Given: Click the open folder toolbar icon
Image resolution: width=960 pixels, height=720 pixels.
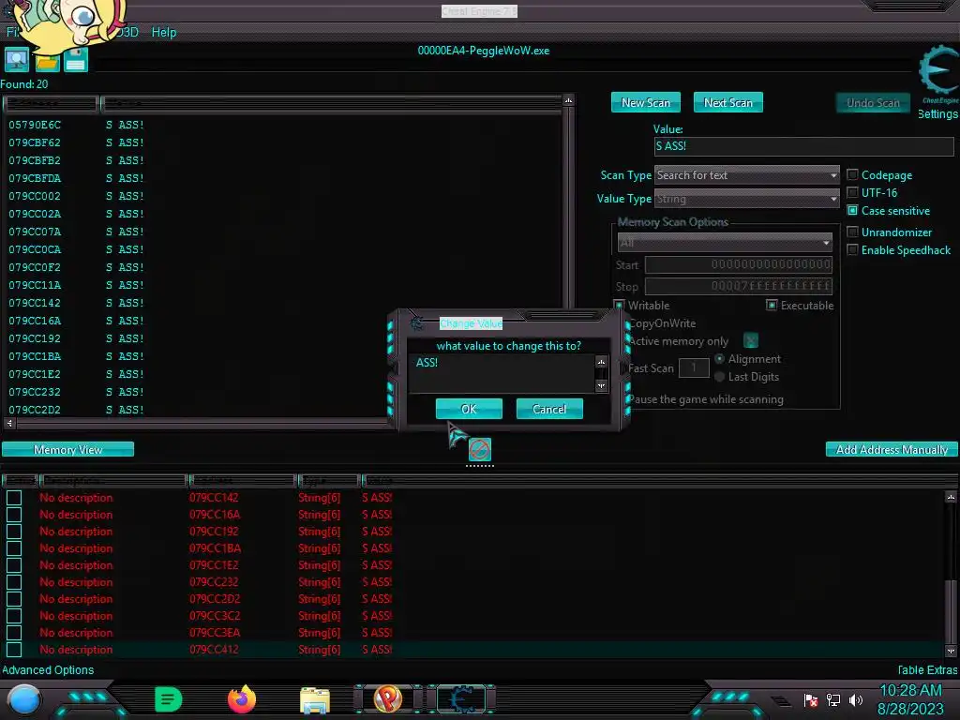Looking at the screenshot, I should (x=47, y=61).
